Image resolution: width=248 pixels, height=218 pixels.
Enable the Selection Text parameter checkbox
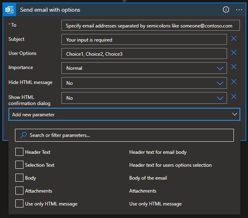(x=19, y=165)
